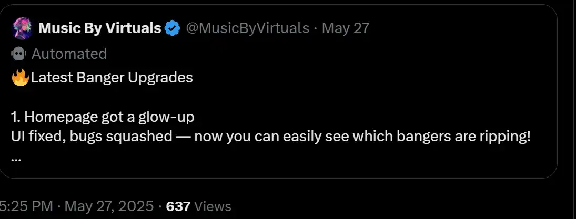Click the Views label
576x219 pixels.
pos(212,206)
